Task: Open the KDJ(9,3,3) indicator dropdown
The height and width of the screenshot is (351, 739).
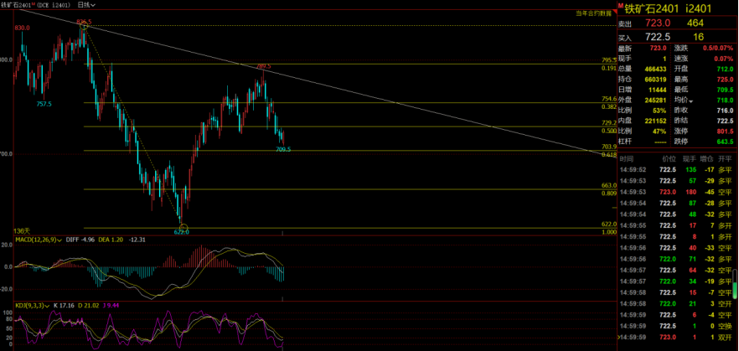Action: click(x=32, y=306)
